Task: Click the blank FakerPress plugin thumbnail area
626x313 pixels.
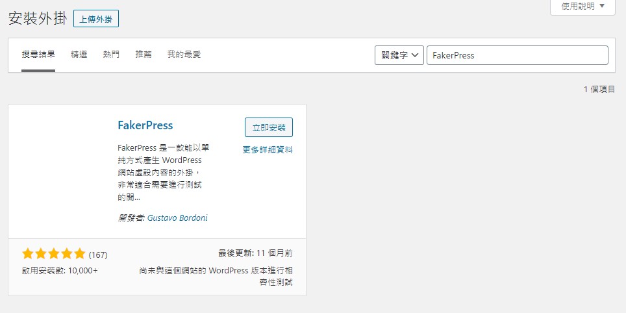Action: (x=63, y=171)
